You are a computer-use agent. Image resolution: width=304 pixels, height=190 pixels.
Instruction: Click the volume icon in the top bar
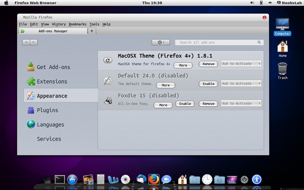click(x=252, y=3)
